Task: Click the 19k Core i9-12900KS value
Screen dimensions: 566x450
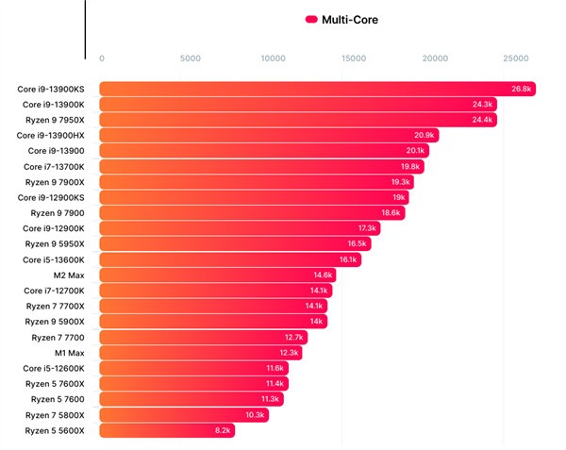Action: 399,197
